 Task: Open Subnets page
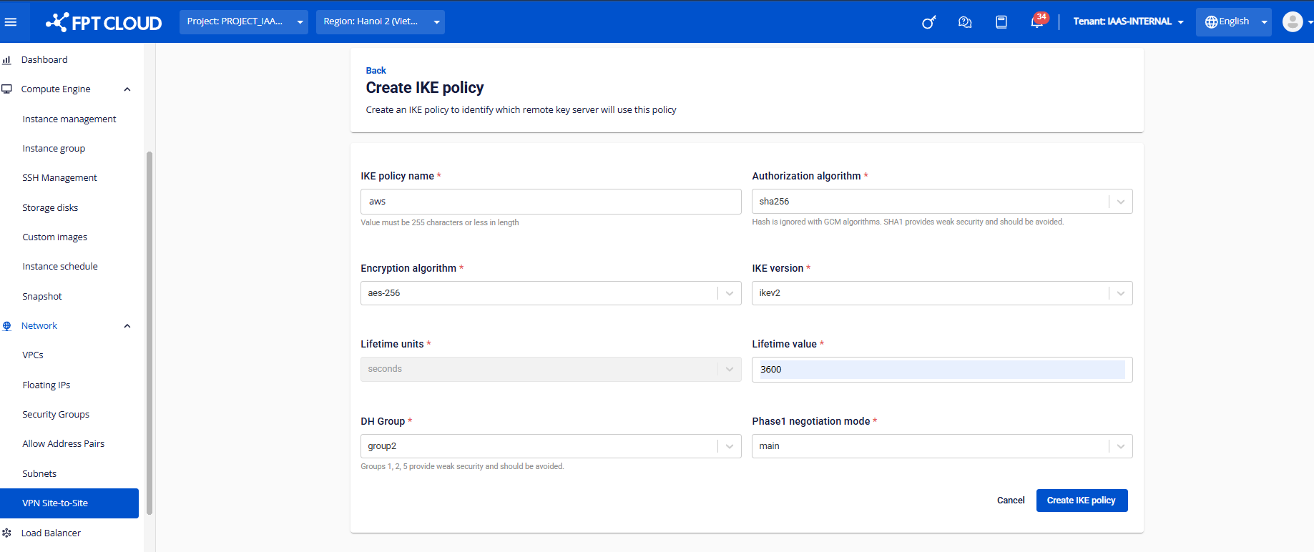tap(39, 474)
